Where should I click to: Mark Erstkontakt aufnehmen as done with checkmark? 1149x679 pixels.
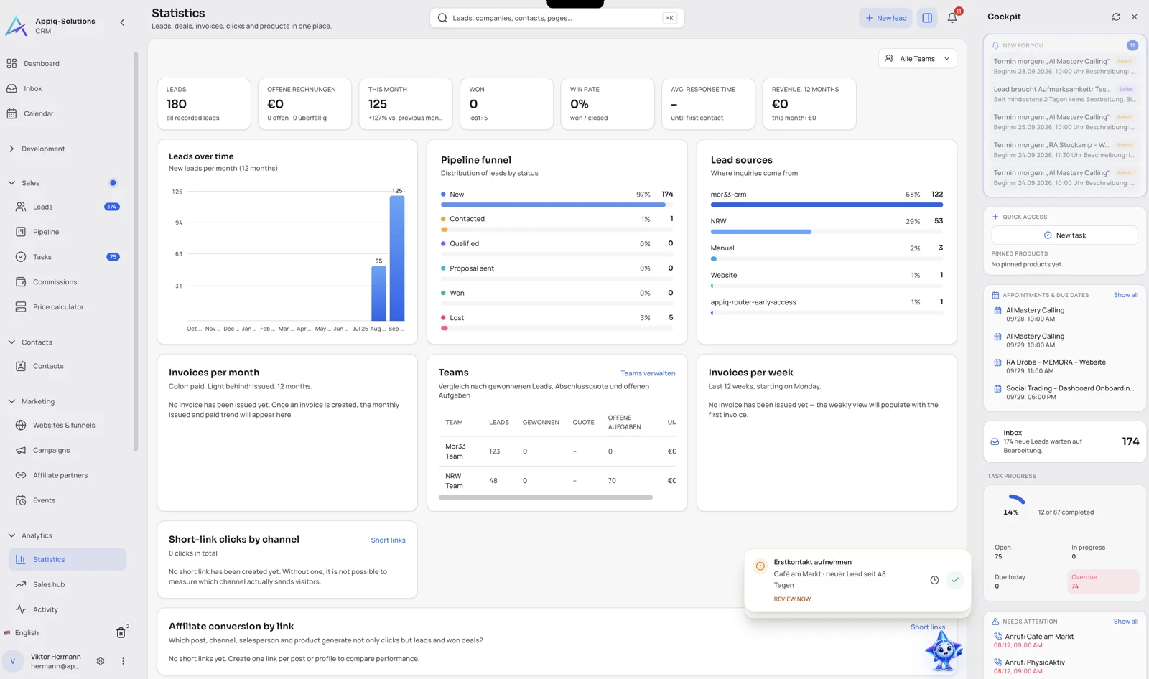(x=955, y=580)
